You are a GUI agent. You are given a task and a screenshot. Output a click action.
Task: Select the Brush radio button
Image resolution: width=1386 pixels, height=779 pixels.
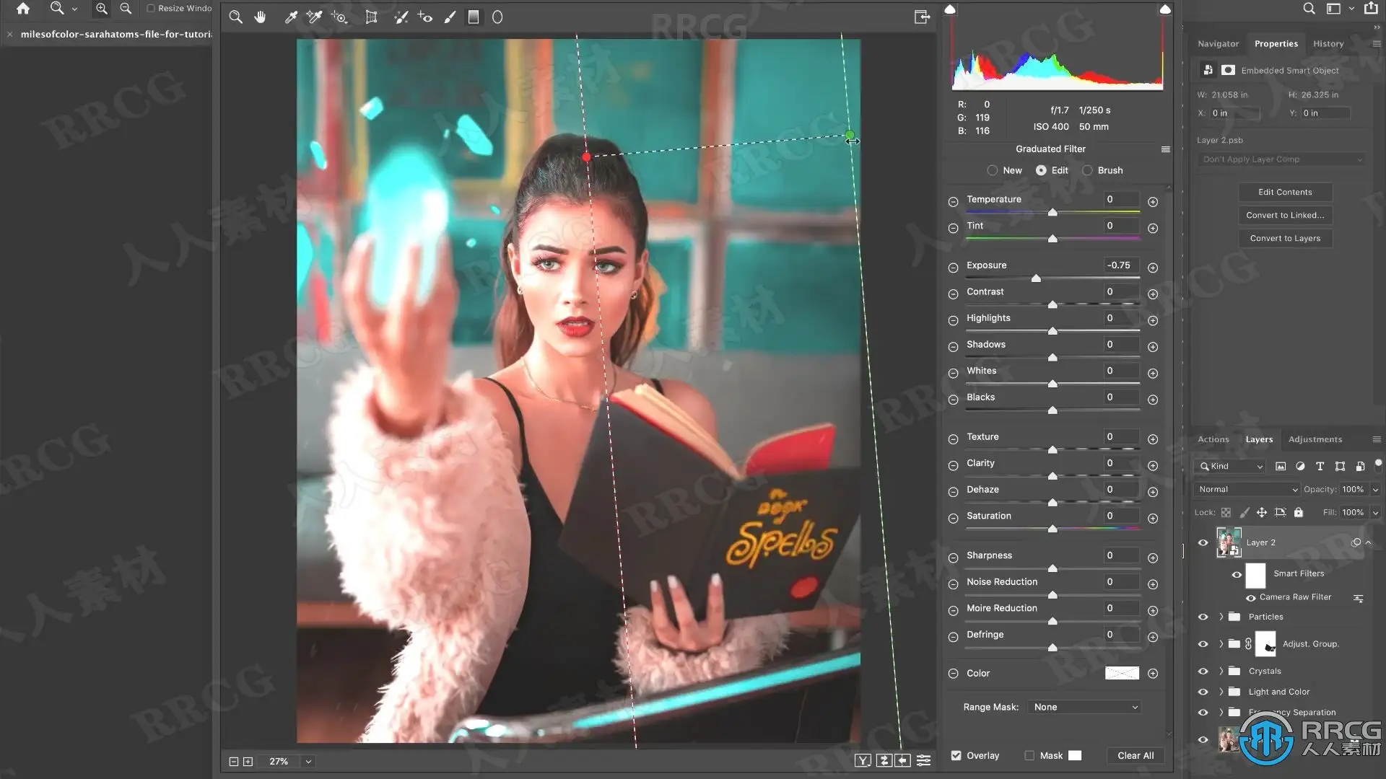[x=1087, y=170]
